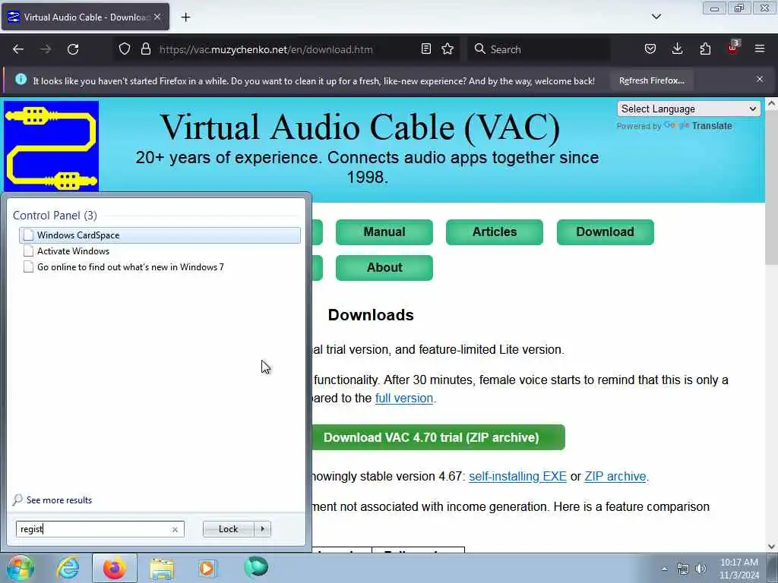
Task: Click the scrollbar down arrow
Action: point(771,547)
